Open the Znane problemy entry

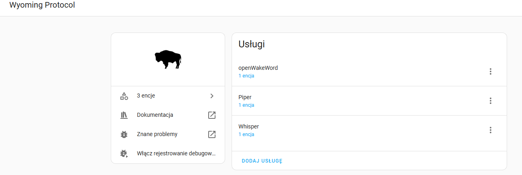(168, 134)
